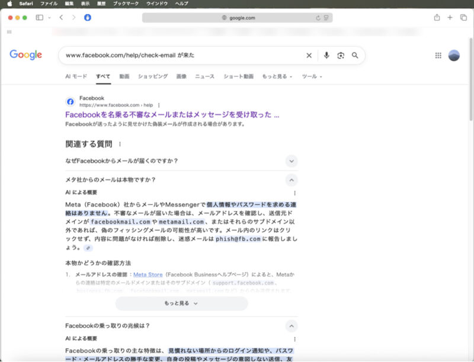Select the すべて tab
The width and height of the screenshot is (474, 362).
(103, 77)
